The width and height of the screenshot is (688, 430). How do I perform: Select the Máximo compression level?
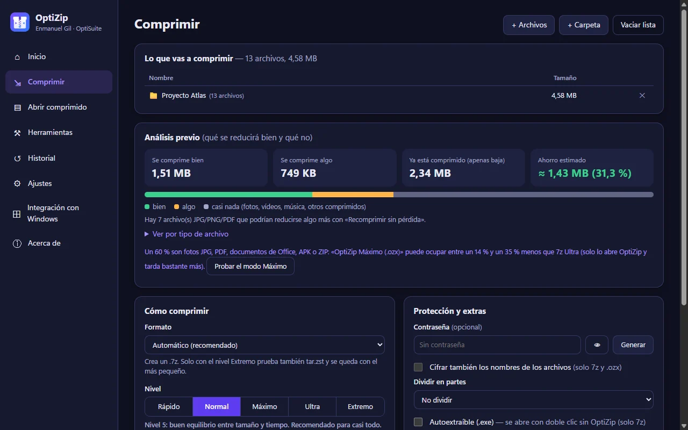click(x=264, y=407)
